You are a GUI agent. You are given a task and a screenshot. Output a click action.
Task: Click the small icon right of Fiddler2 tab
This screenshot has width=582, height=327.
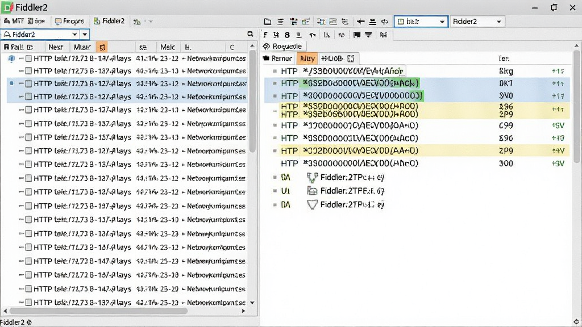click(x=137, y=22)
